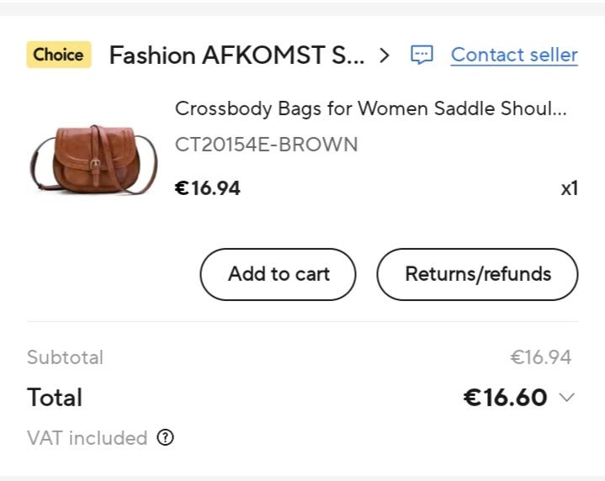Click the yellow Choice badge
605x481 pixels.
click(58, 55)
